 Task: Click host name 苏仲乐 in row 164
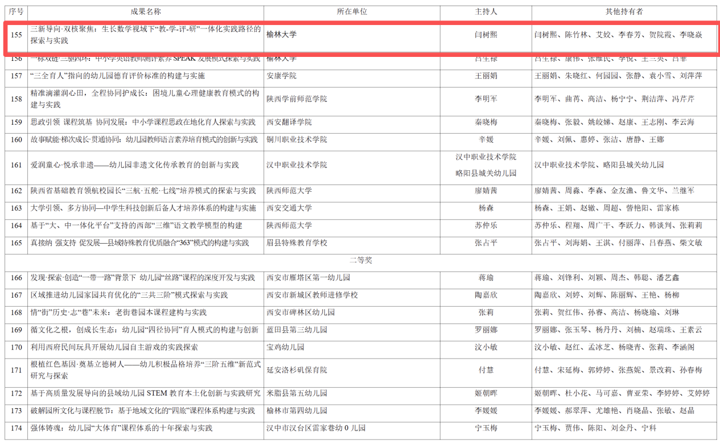coord(486,225)
